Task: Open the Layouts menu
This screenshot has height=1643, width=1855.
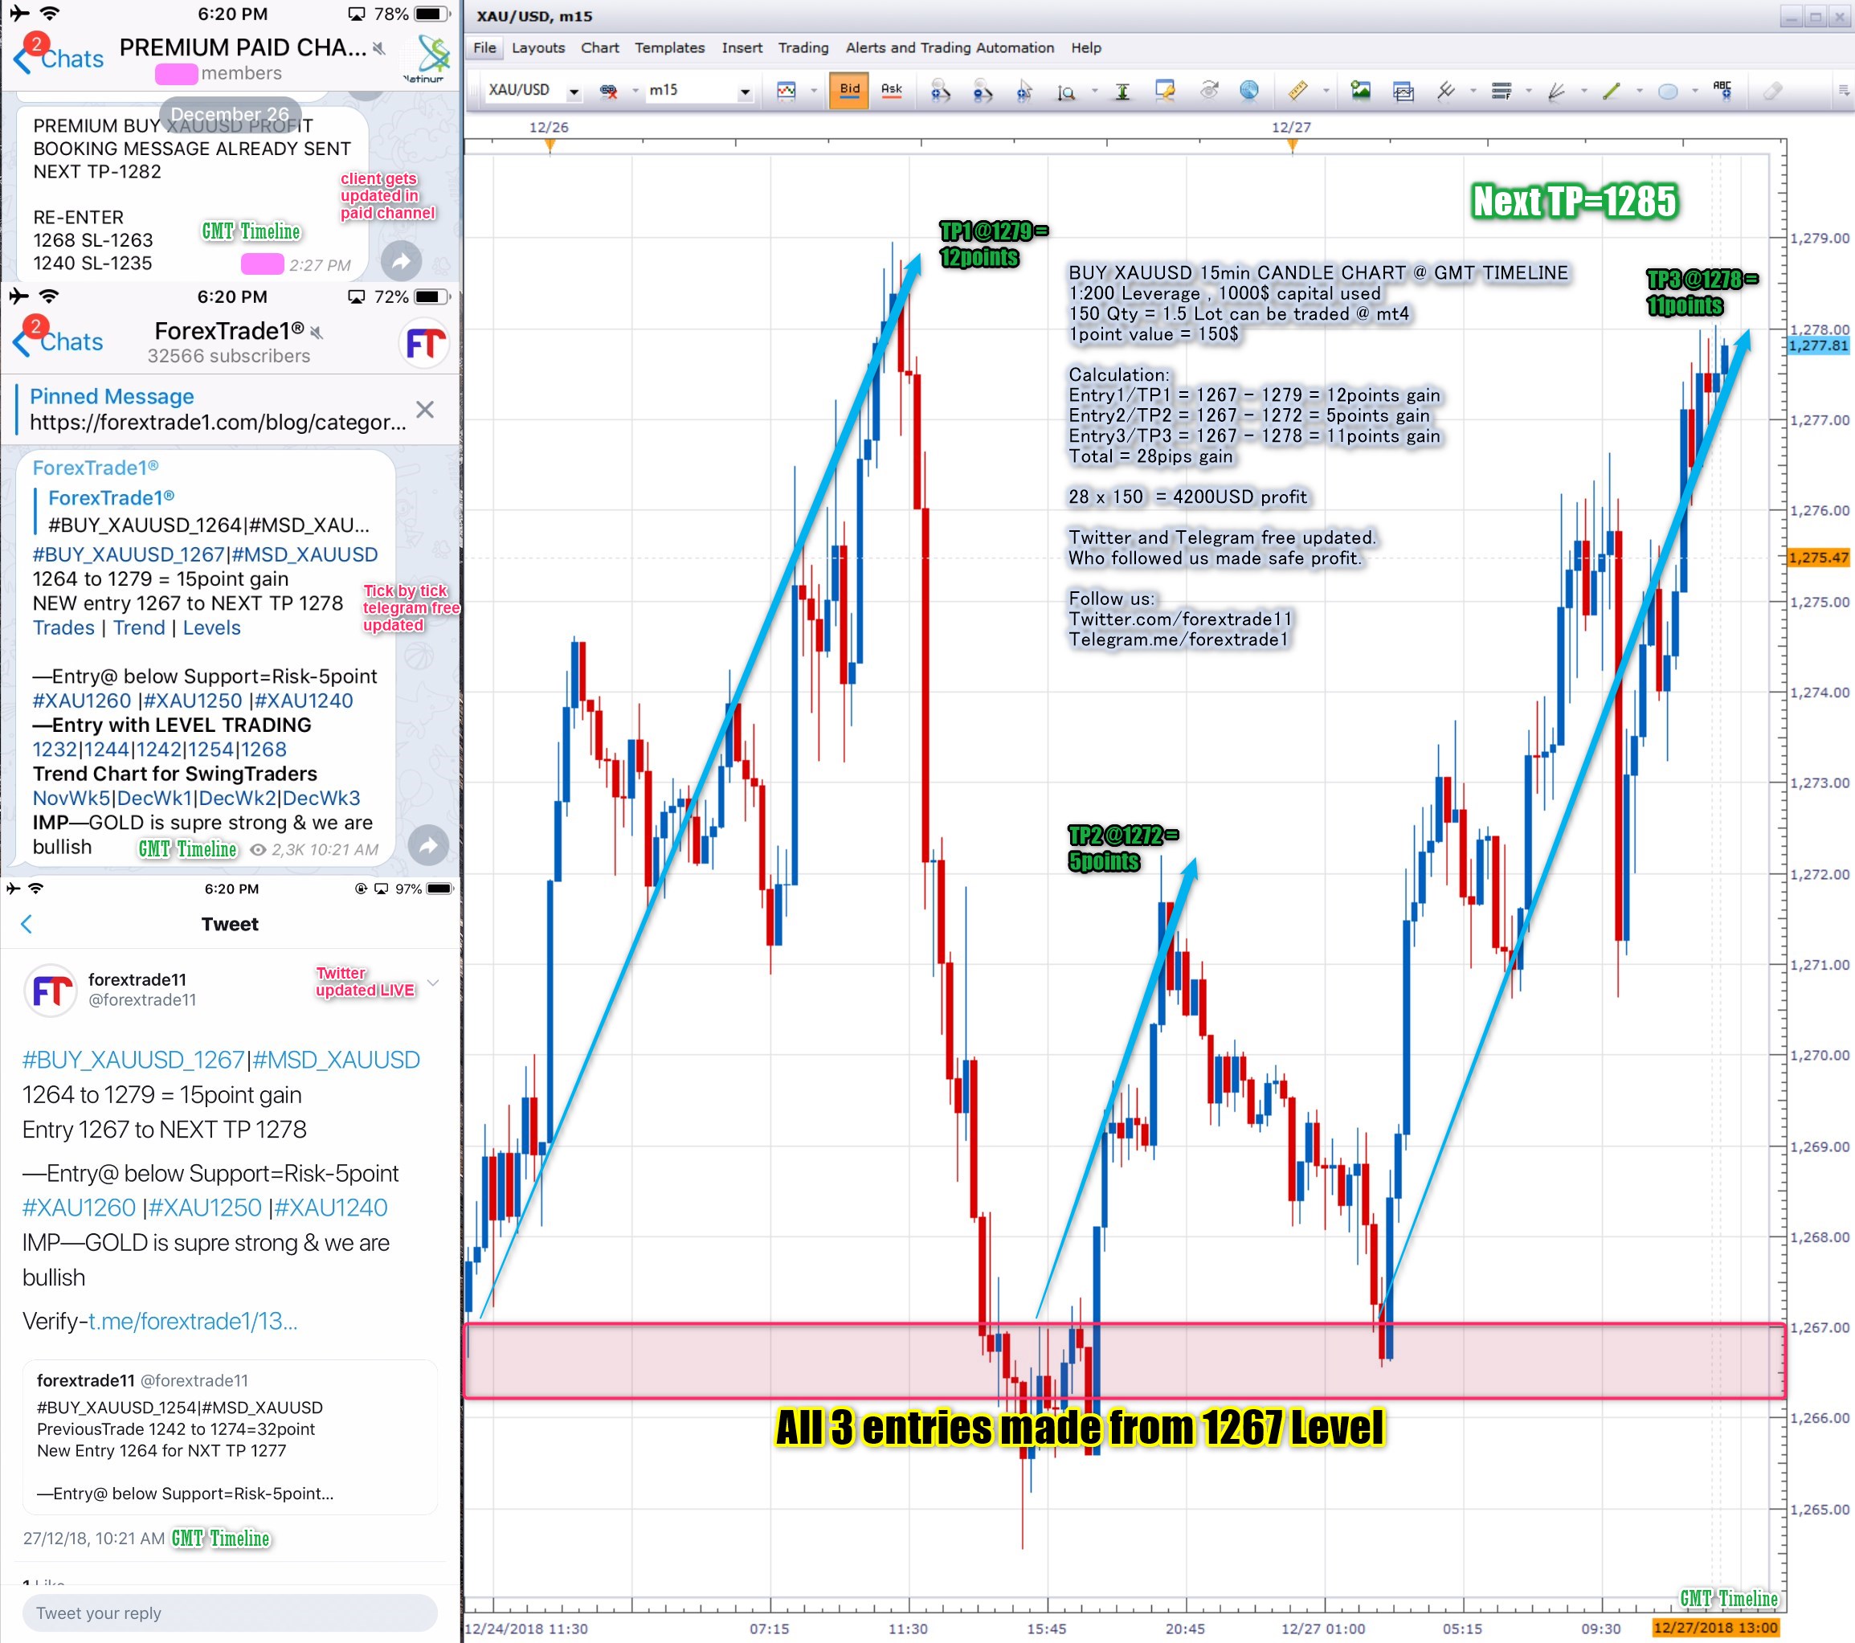Action: [x=538, y=47]
